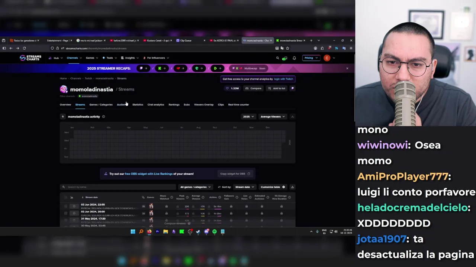Open All games / categories filter

click(x=195, y=187)
